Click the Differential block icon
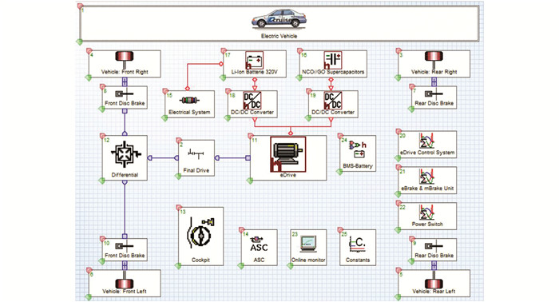Image resolution: width=559 pixels, height=302 pixels. click(x=125, y=153)
